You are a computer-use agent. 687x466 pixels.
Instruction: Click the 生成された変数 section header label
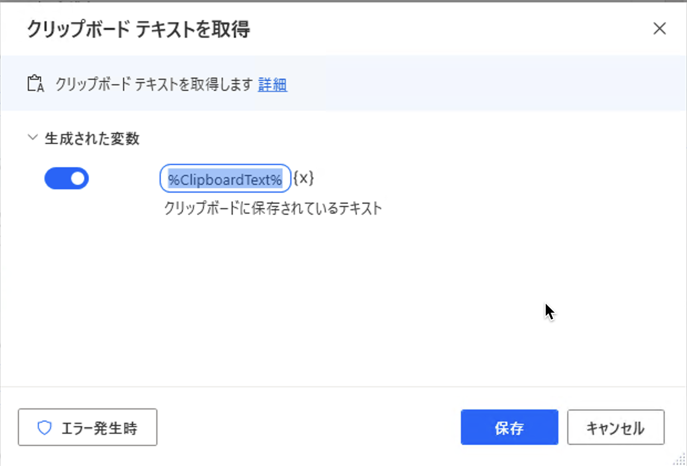[92, 139]
